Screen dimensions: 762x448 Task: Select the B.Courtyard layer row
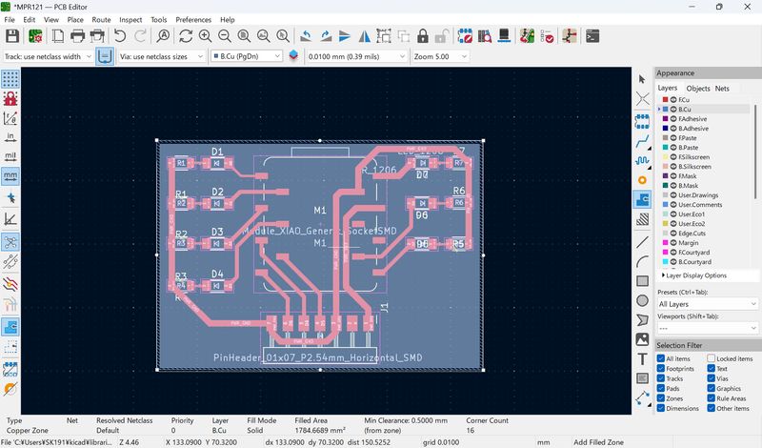704,262
